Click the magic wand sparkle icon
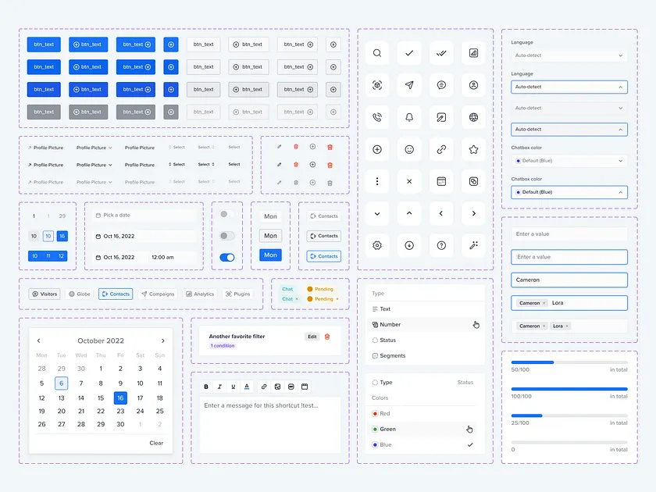 (473, 245)
